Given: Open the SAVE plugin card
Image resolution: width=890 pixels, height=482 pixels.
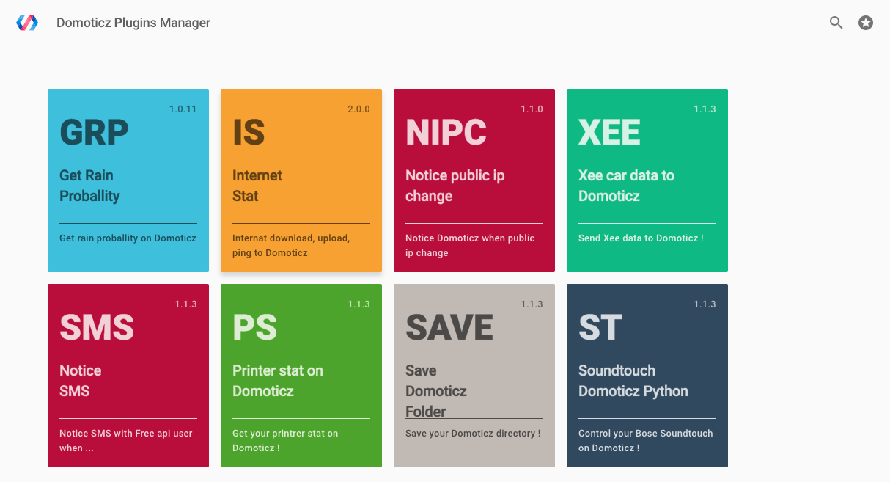Looking at the screenshot, I should [474, 376].
